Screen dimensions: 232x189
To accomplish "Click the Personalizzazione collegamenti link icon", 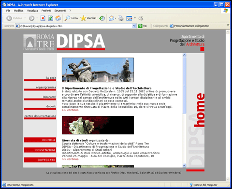I will [x=172, y=26].
